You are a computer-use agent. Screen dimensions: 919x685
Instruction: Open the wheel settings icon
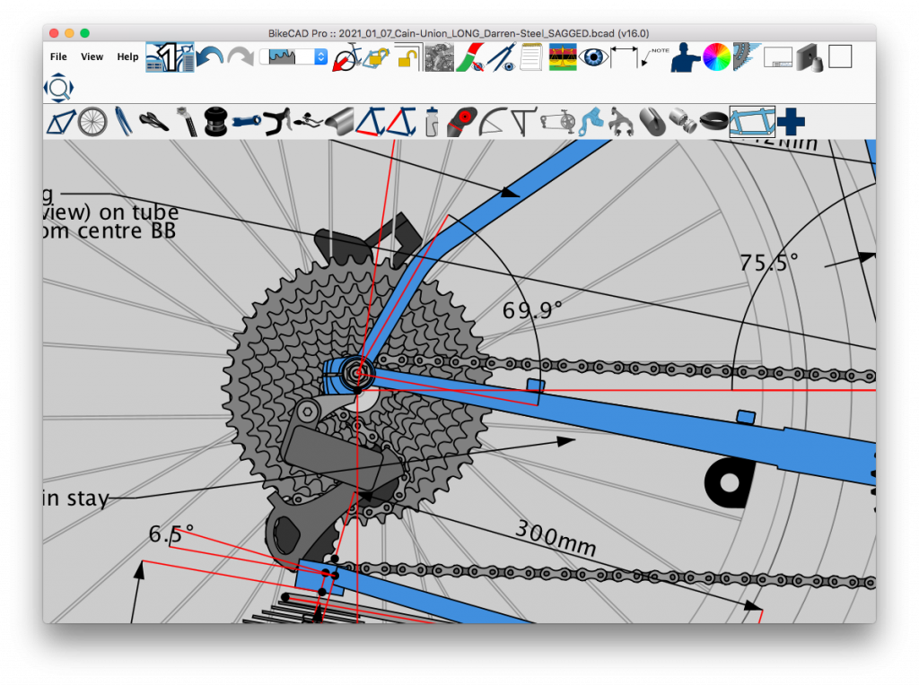(92, 121)
